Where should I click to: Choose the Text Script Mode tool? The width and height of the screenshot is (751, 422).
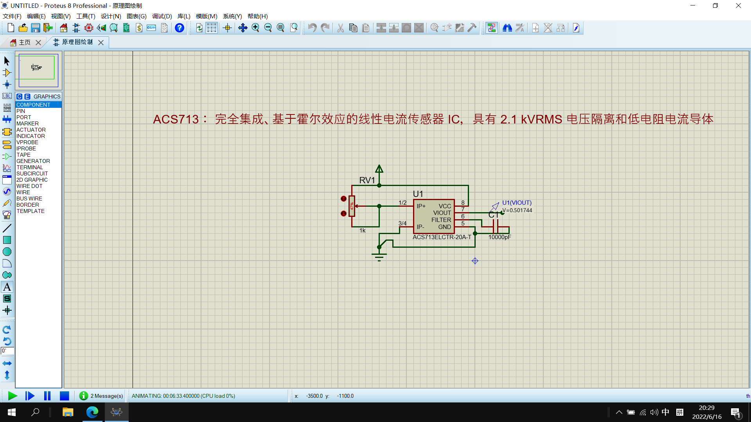(x=7, y=108)
